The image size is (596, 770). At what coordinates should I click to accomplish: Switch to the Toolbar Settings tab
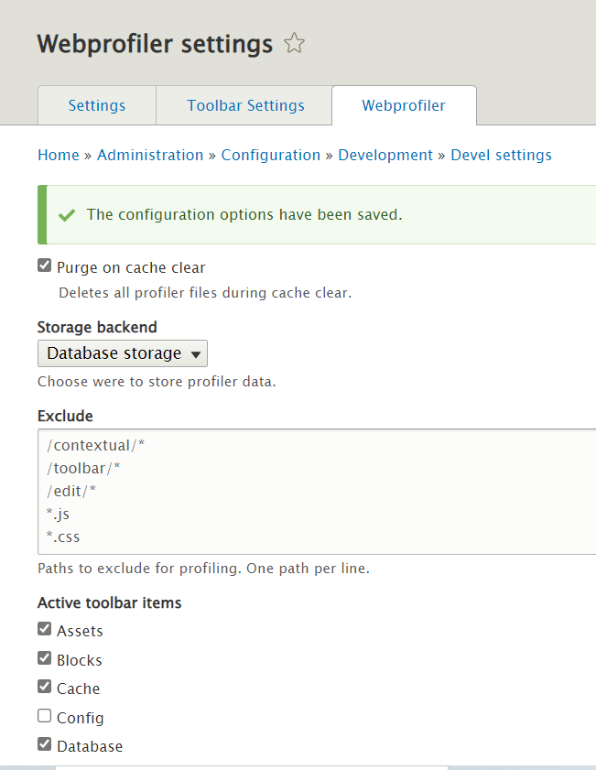pos(244,105)
